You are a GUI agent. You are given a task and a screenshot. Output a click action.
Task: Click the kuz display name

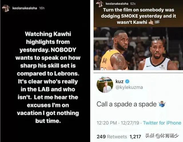click(x=120, y=81)
